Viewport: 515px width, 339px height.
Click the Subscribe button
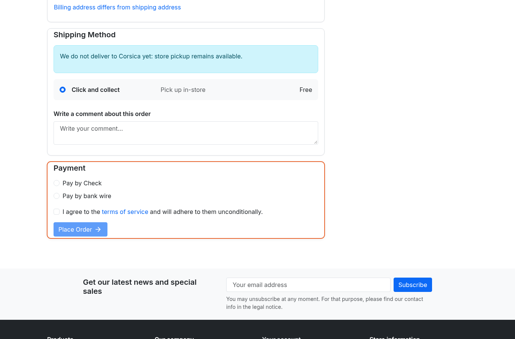(x=413, y=285)
